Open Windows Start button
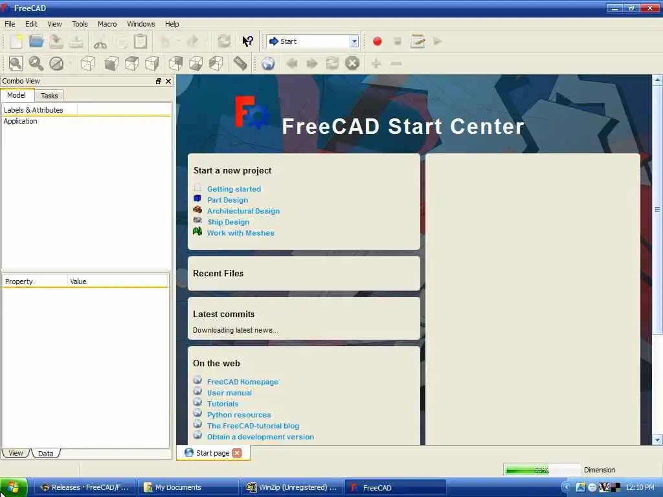Image resolution: width=663 pixels, height=497 pixels. [14, 487]
